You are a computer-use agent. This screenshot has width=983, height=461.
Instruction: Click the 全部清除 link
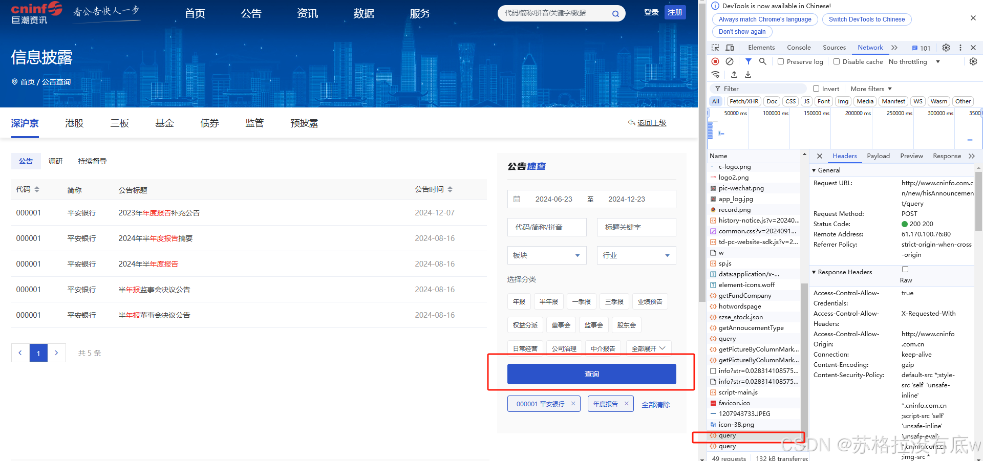pos(655,405)
